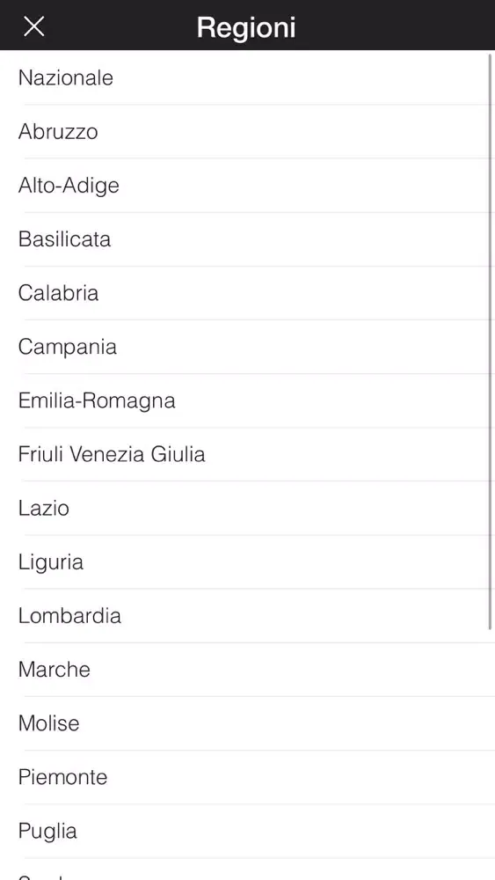
Task: Pick Calabria from regions
Action: tap(247, 293)
